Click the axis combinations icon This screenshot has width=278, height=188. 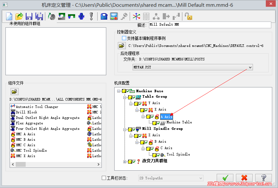(136, 16)
